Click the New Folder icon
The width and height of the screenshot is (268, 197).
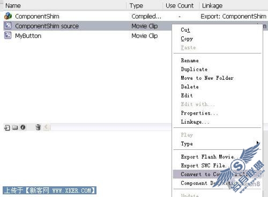(15, 127)
